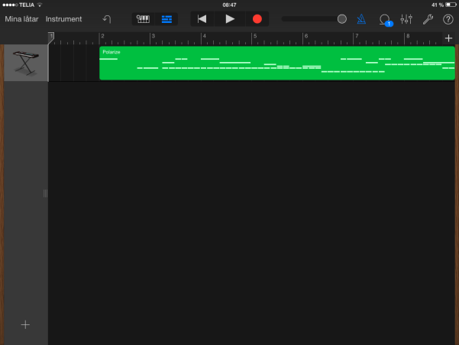Tap the clock showing 08:47
459x345 pixels.
229,5
